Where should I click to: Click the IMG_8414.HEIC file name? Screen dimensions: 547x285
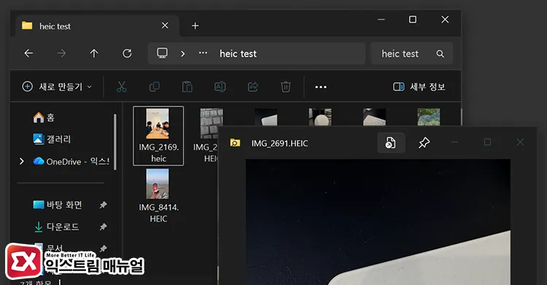click(x=159, y=213)
